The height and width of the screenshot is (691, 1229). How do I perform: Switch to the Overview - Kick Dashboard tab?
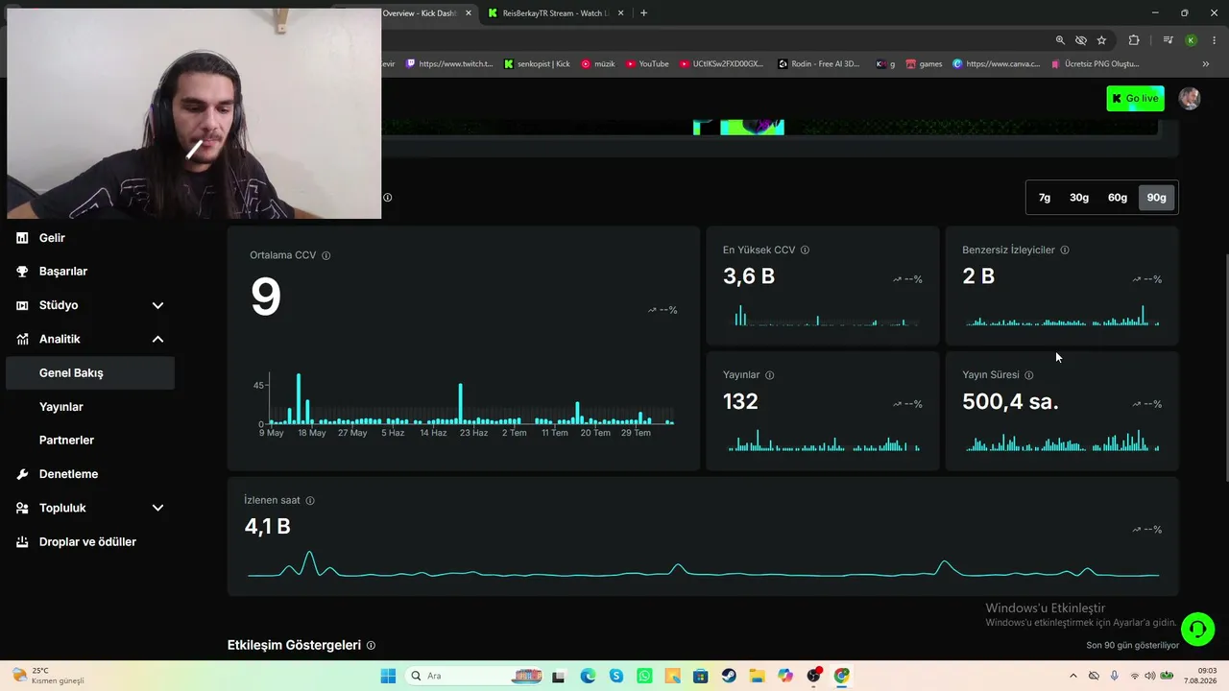click(419, 13)
